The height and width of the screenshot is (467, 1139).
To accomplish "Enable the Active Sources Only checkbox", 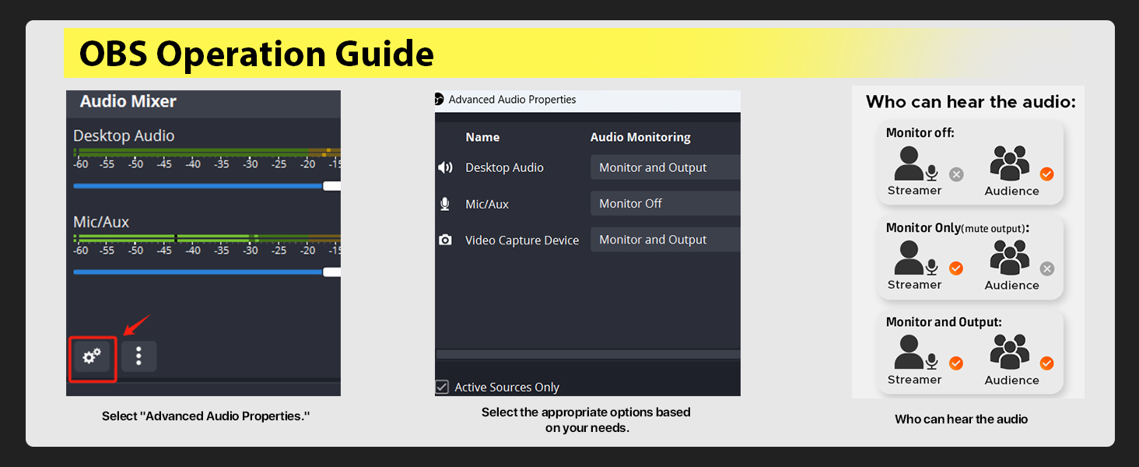I will pyautogui.click(x=442, y=386).
